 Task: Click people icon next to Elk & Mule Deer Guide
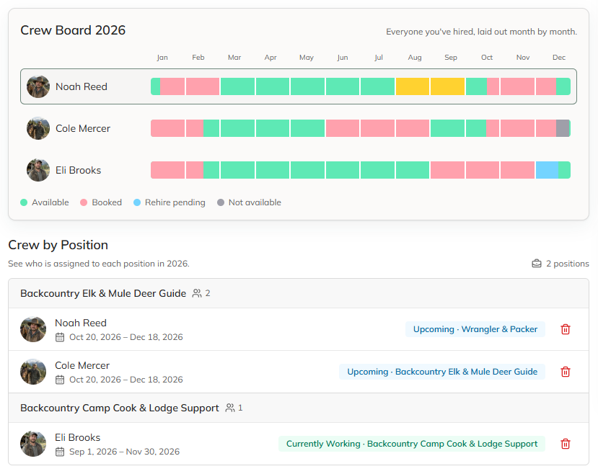pos(197,293)
